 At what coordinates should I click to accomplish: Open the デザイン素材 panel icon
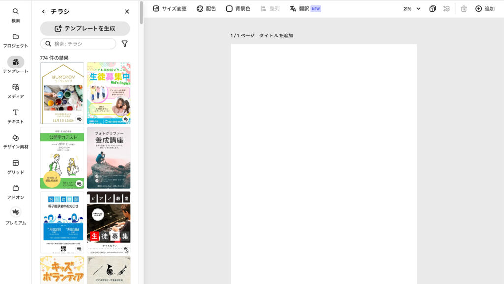coord(16,142)
